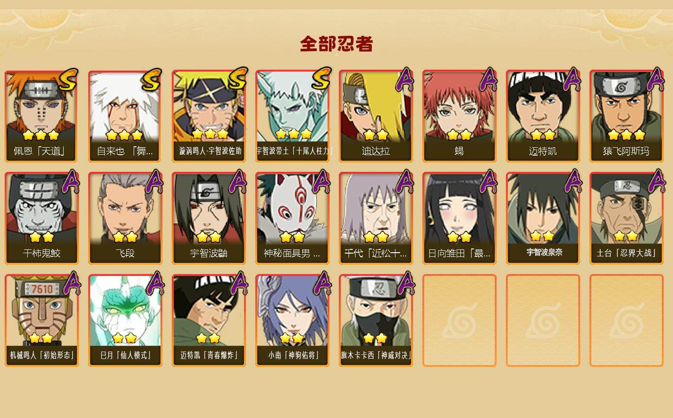The width and height of the screenshot is (673, 418).
Task: Choose the 千代「近松十…」 card
Action: tap(375, 218)
